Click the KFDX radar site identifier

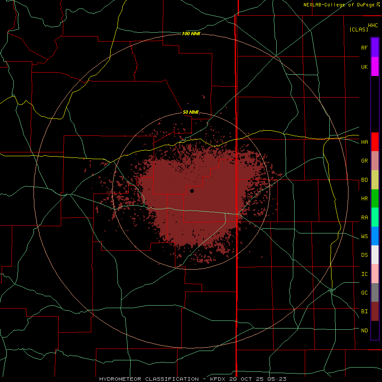216,379
